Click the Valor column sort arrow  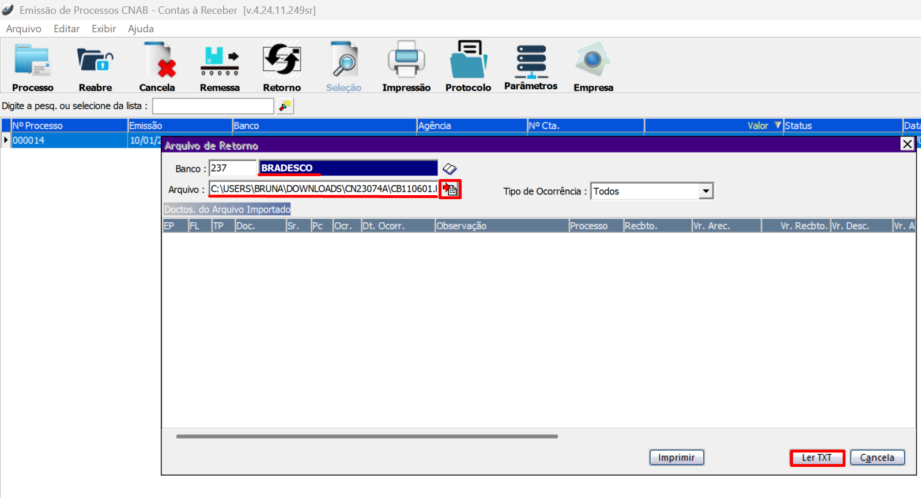(777, 126)
